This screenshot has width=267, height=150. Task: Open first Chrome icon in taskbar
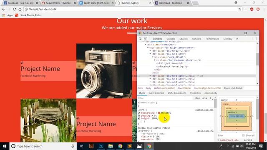pos(120,146)
